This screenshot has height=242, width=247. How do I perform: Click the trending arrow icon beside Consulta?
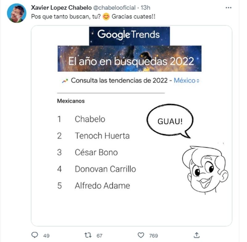pyautogui.click(x=65, y=81)
